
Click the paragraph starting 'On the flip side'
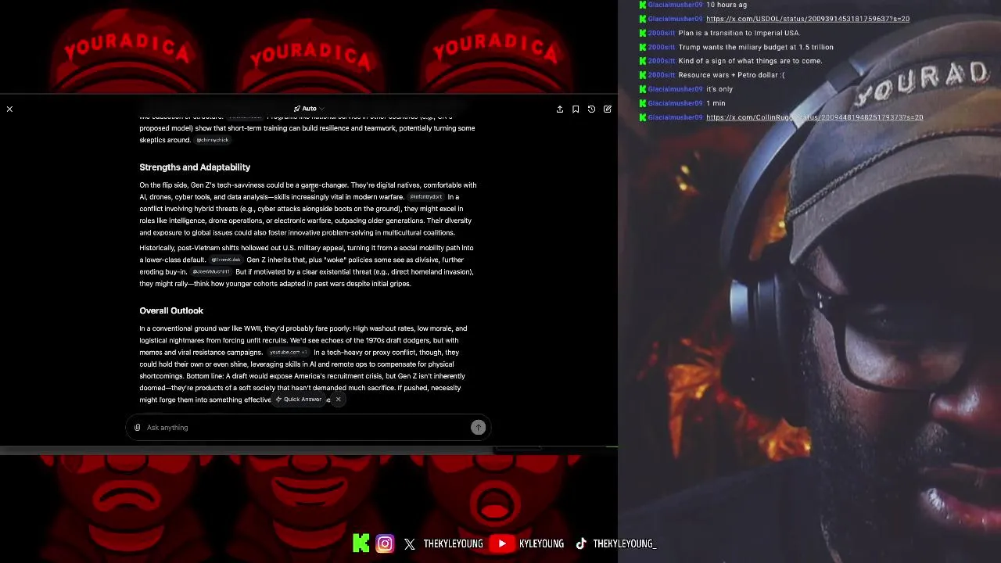click(308, 209)
